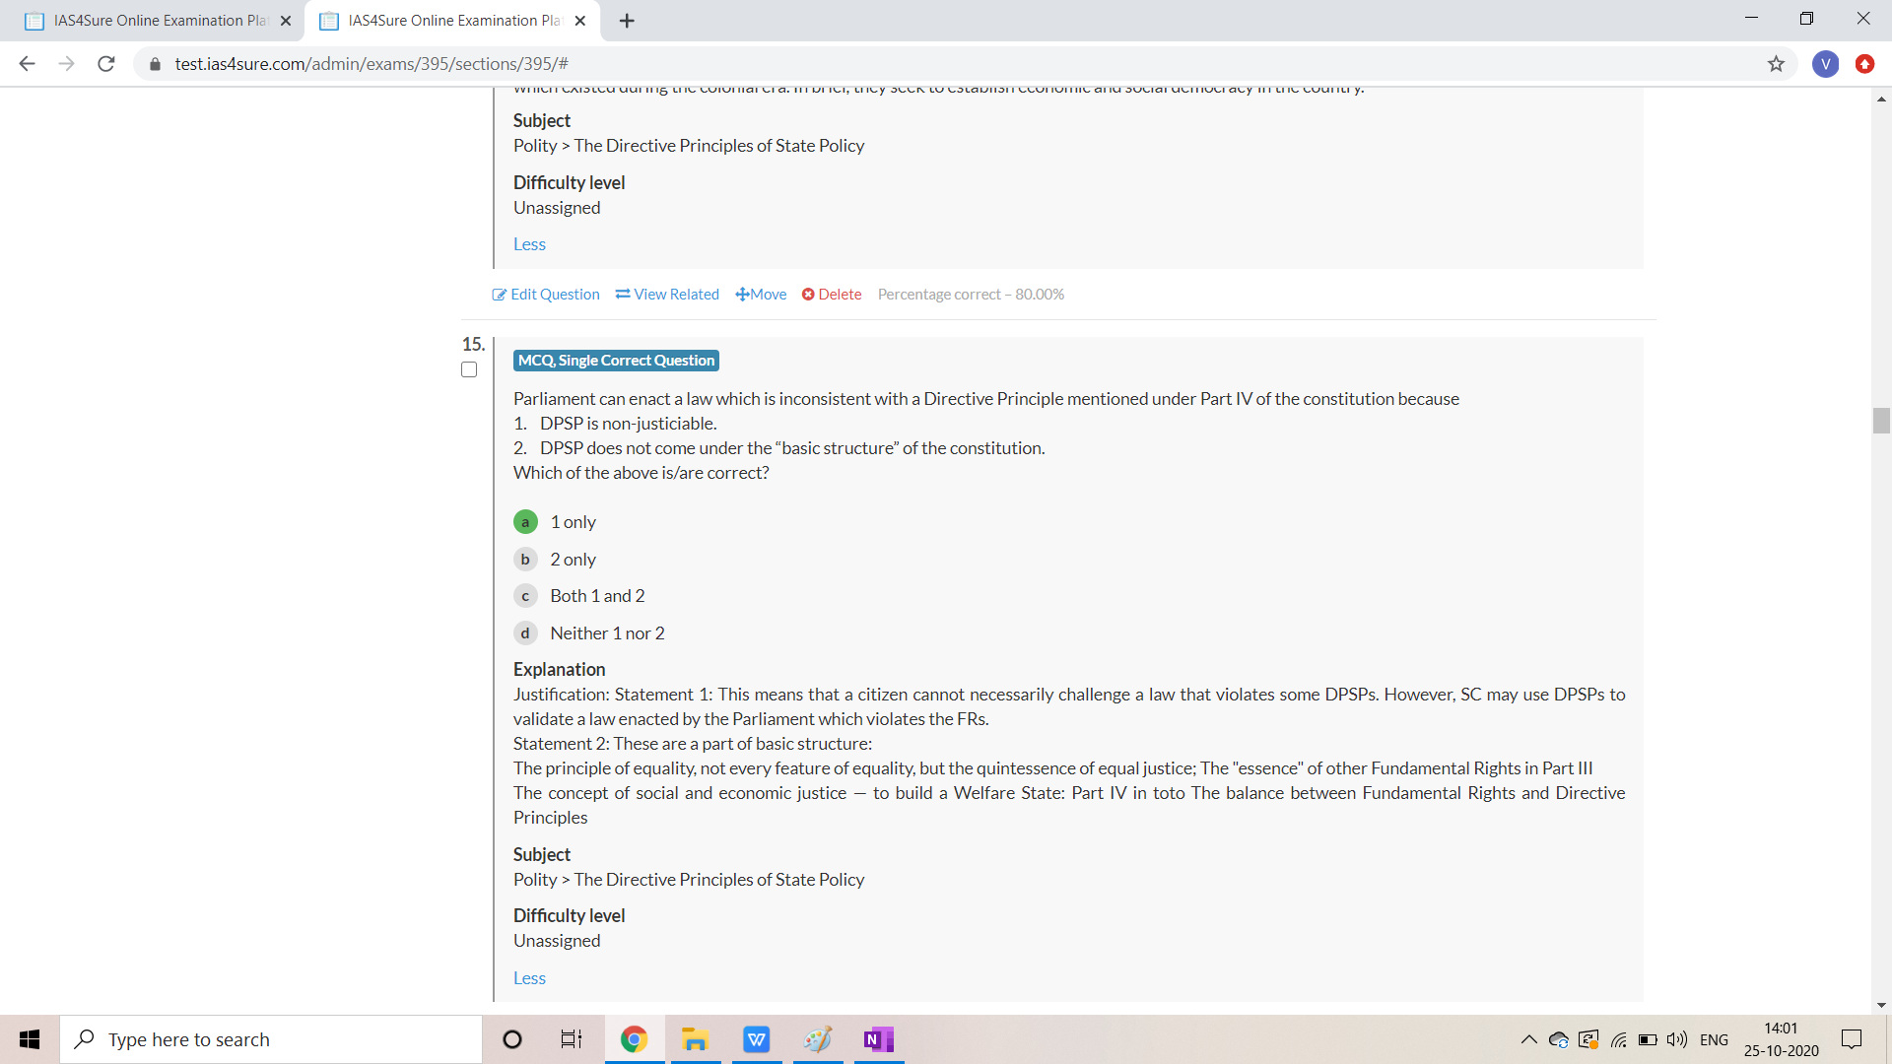Tick the checkbox for question 15

tap(469, 369)
